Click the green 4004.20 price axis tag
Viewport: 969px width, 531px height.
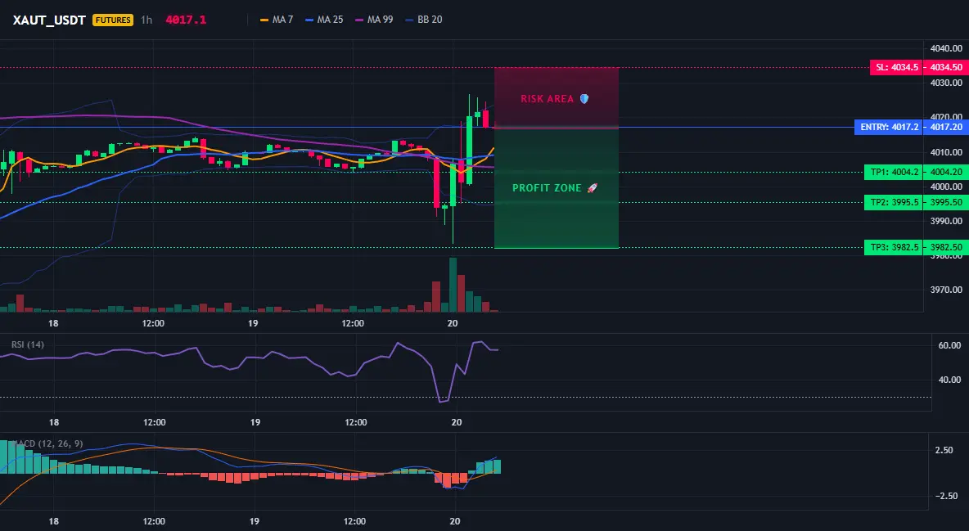(x=946, y=173)
